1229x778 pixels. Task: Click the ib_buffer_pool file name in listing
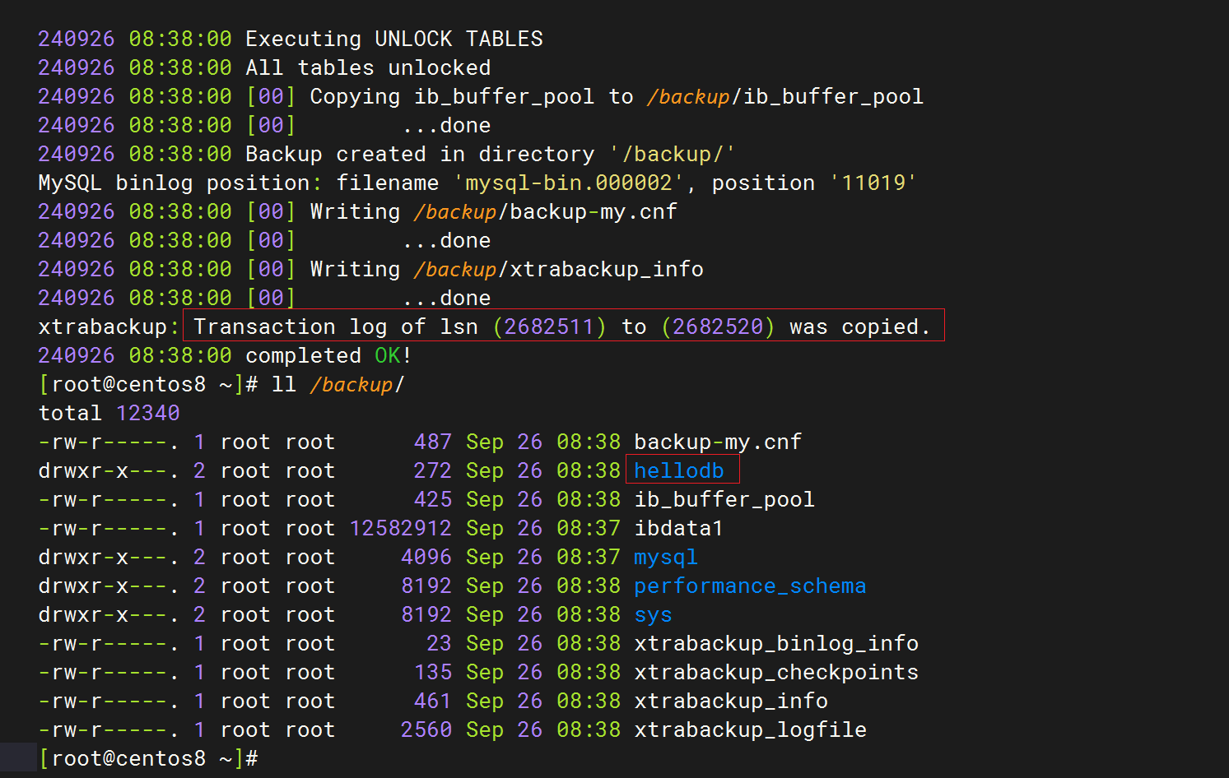tap(724, 500)
